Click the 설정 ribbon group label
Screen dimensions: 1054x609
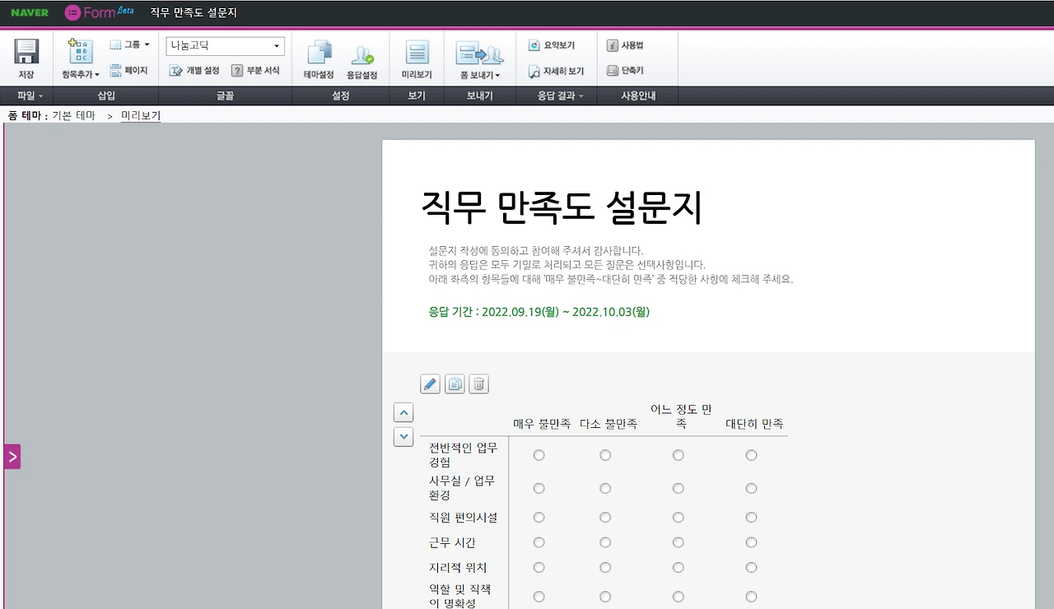(x=340, y=96)
